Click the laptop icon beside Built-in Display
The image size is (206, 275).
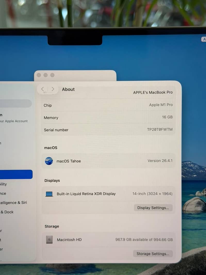[x=49, y=194]
